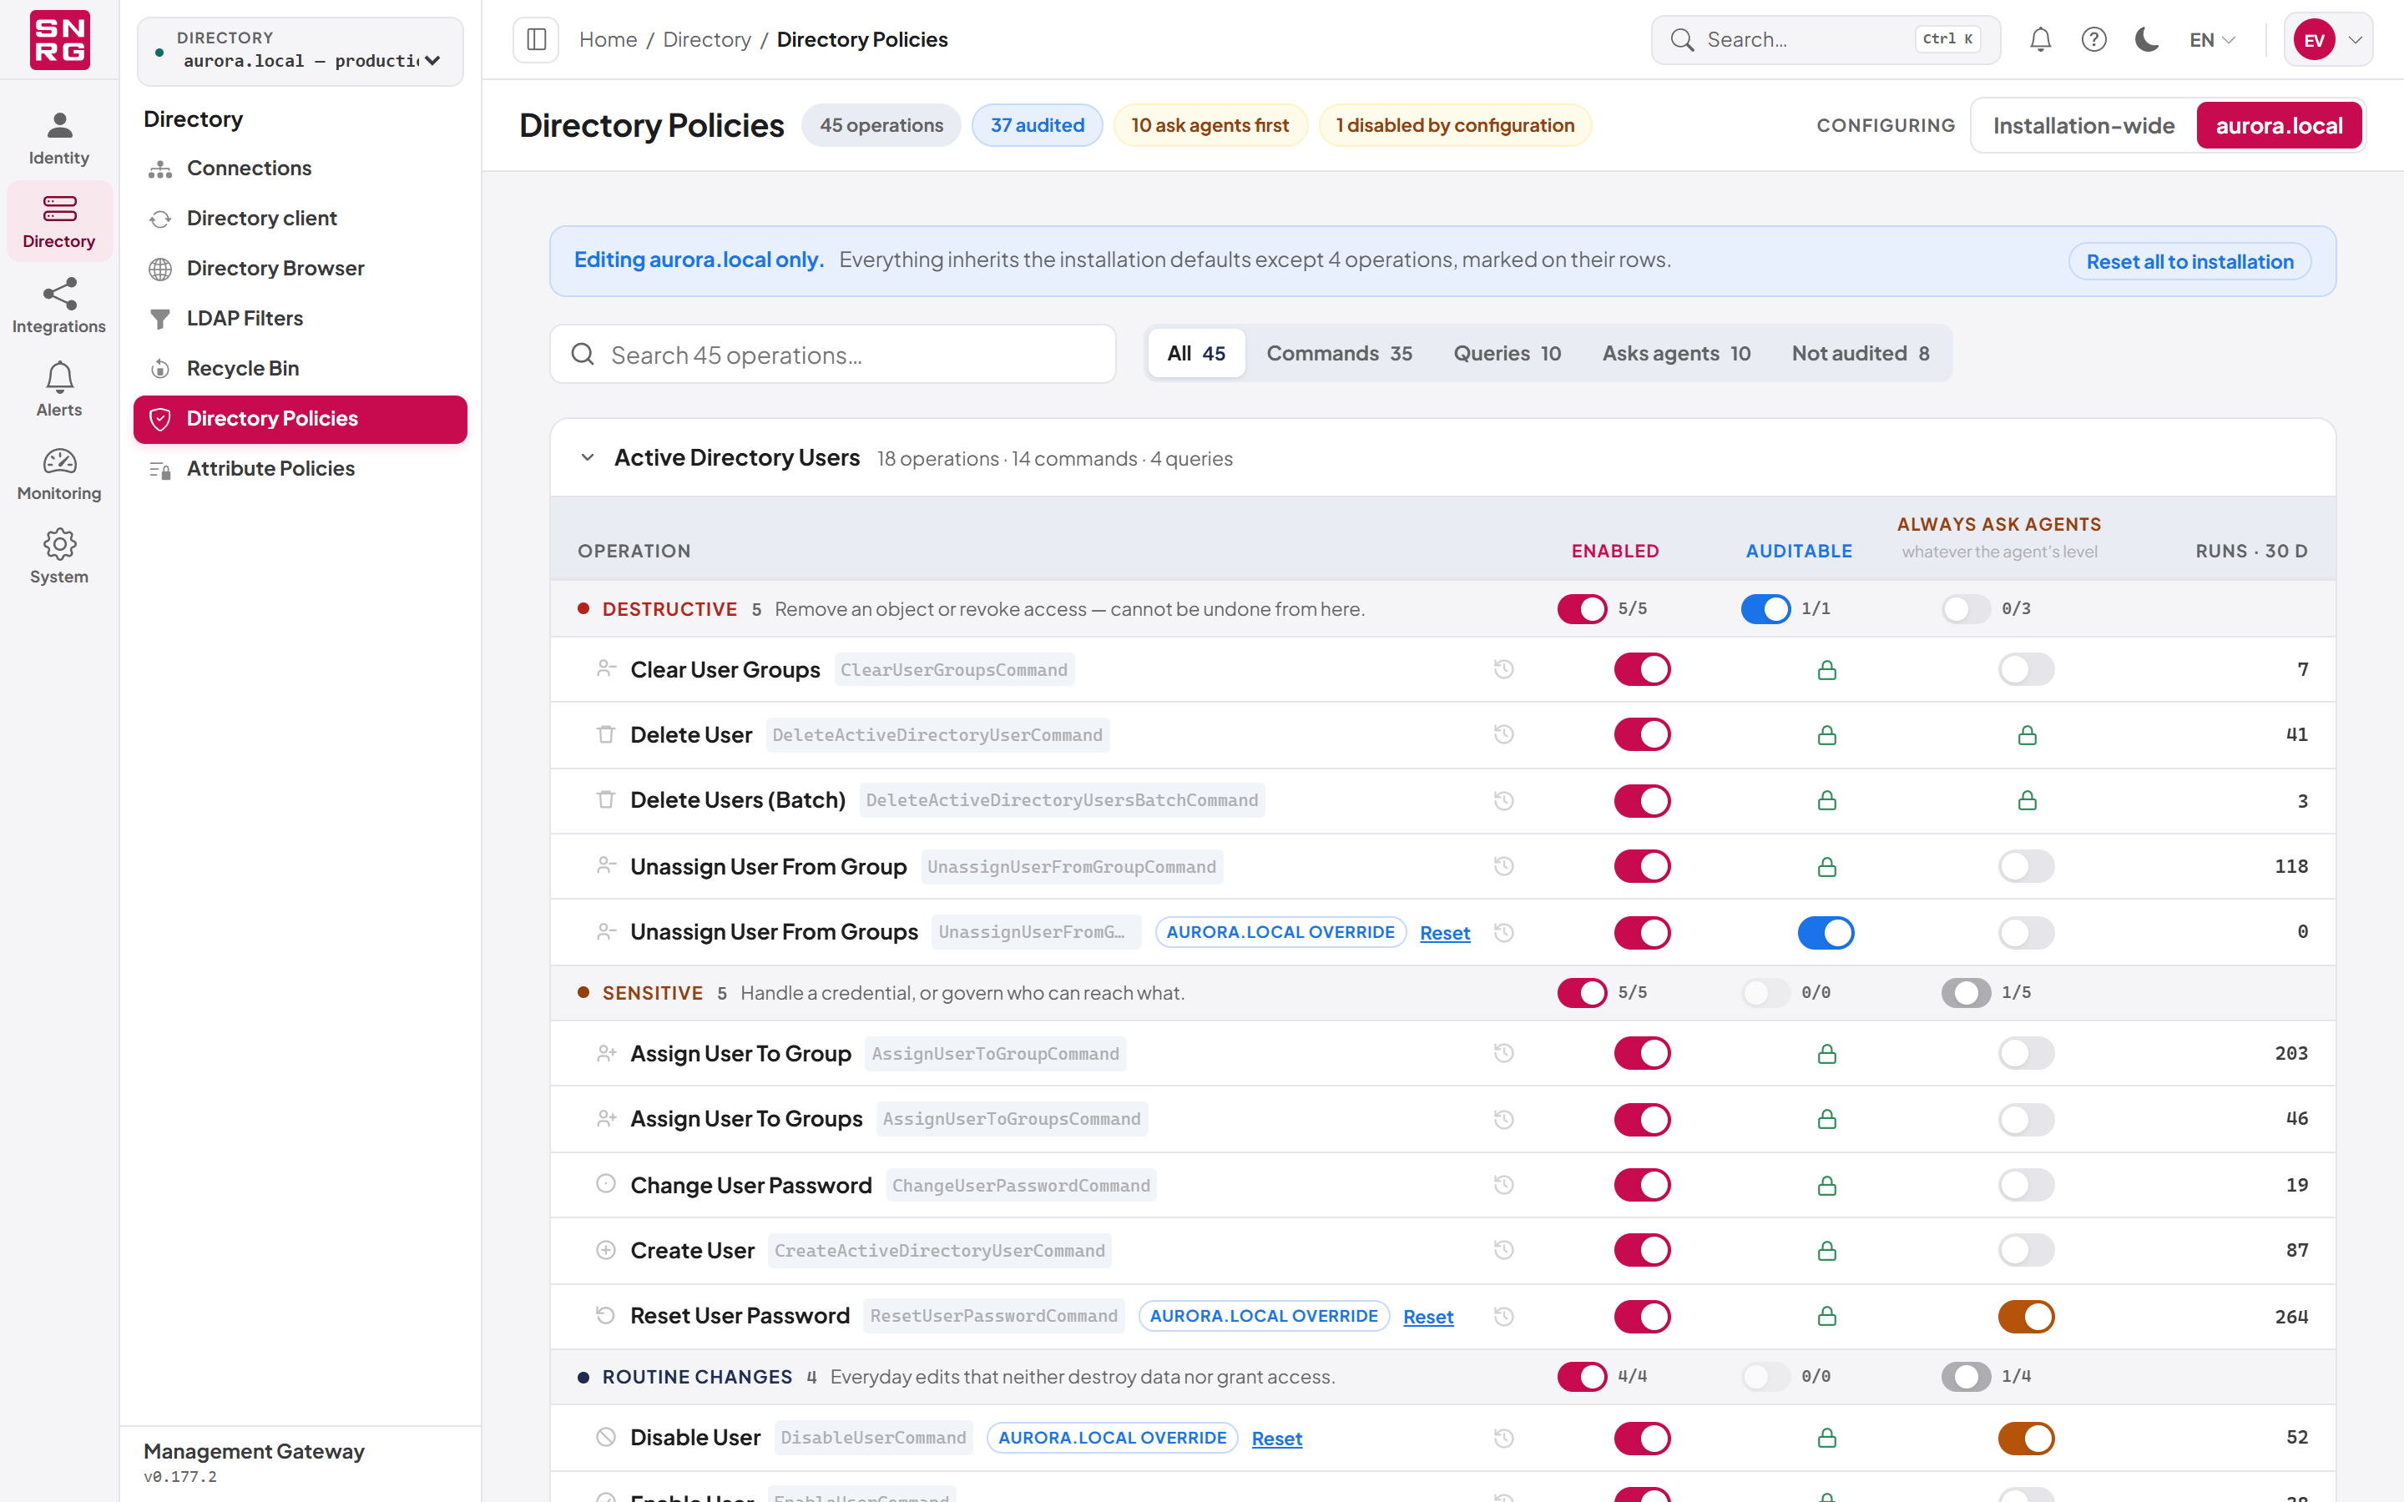View history icon for Delete User row
Screen dimensions: 2404x1502
[x=1504, y=734]
